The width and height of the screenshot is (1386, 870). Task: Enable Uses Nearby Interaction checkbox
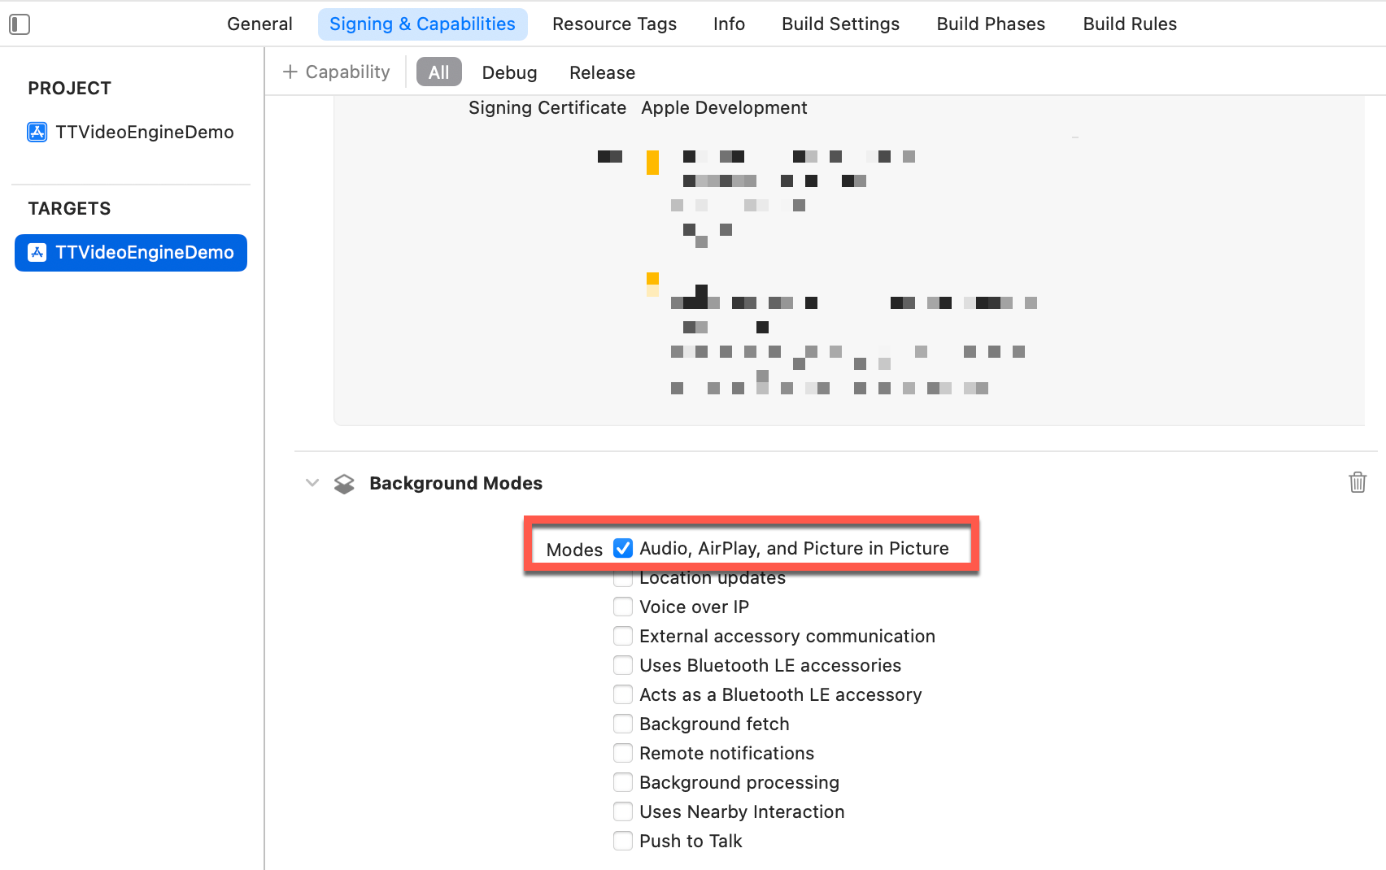(x=623, y=811)
